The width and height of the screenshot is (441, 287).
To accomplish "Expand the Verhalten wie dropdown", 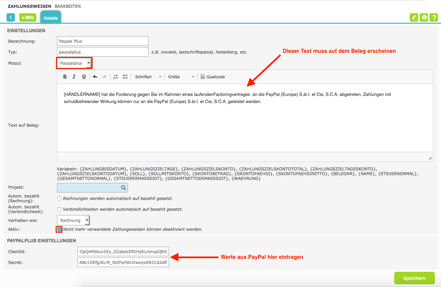I will [x=73, y=221].
